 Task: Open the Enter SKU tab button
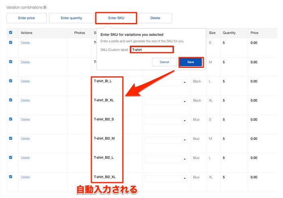tap(116, 18)
